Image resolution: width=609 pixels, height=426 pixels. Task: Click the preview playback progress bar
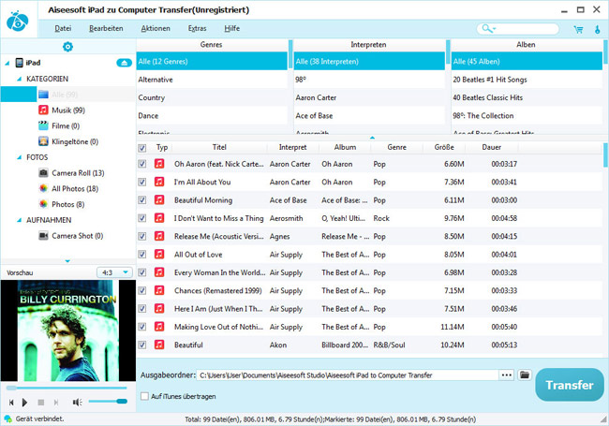(x=67, y=388)
